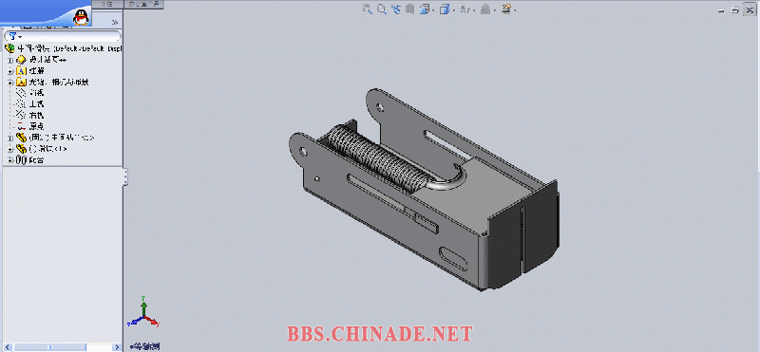Expand the Sensors node in feature tree
The image size is (760, 352).
pos(10,60)
